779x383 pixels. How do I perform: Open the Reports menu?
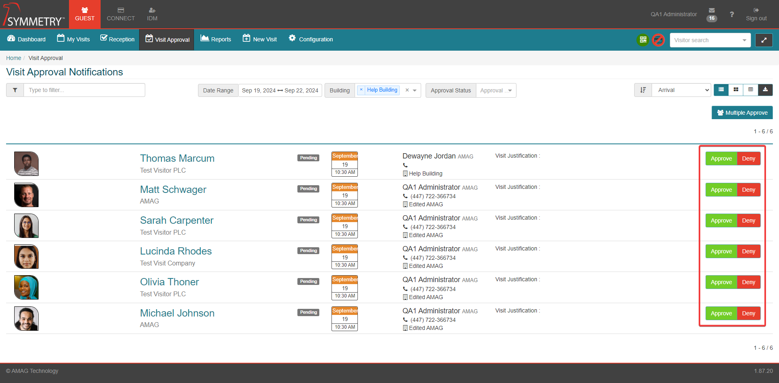[x=216, y=39]
